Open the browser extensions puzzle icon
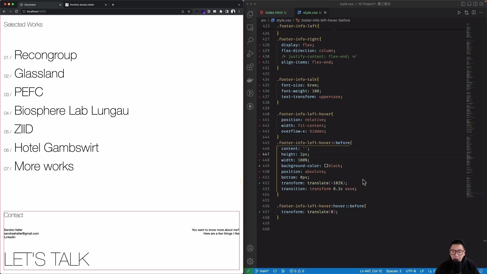 (221, 11)
